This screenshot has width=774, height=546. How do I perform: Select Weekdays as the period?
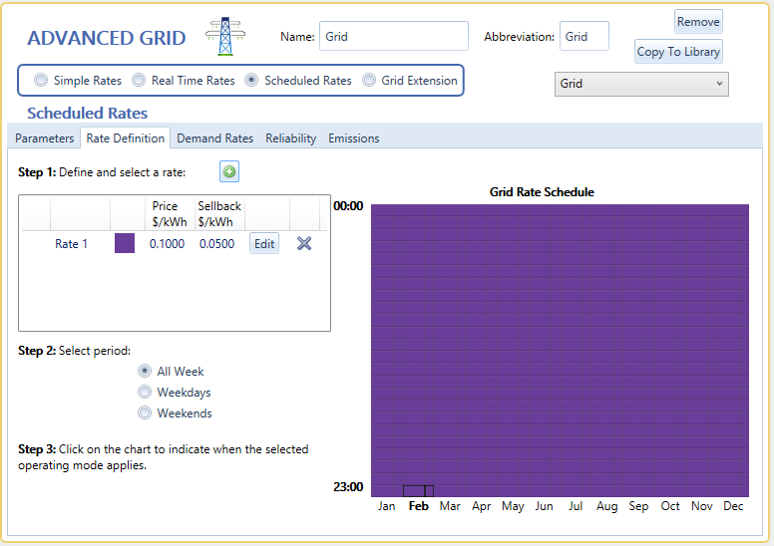coord(146,393)
